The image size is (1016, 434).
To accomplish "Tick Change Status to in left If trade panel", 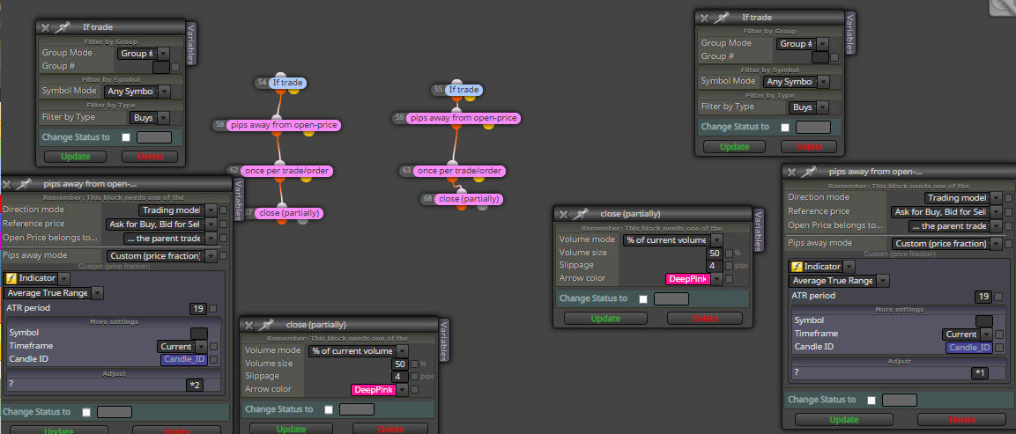I will click(126, 137).
